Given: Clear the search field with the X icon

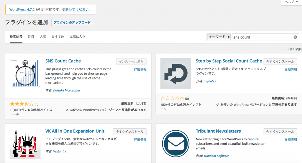Looking at the screenshot, I should point(295,37).
